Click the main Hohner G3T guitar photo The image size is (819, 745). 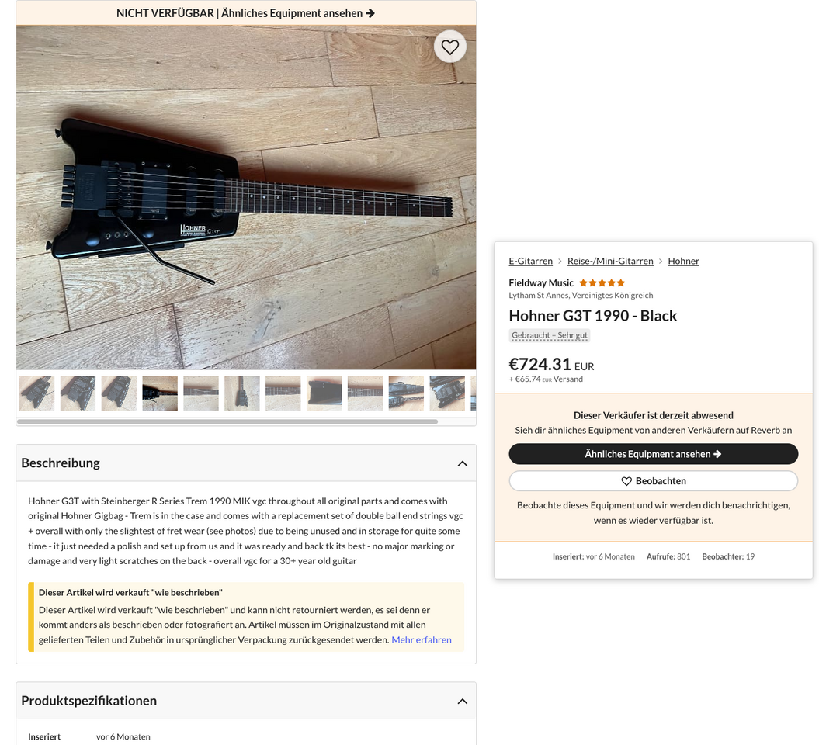click(x=246, y=197)
